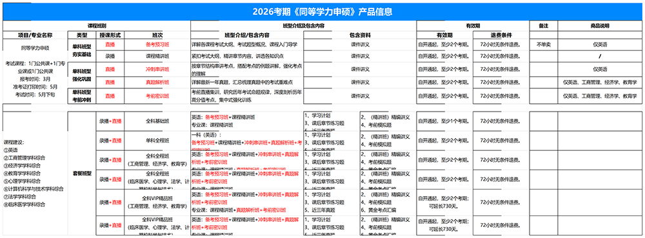
Task: Select the "单科班型 考前冲刺" type cell
Action: click(82, 95)
